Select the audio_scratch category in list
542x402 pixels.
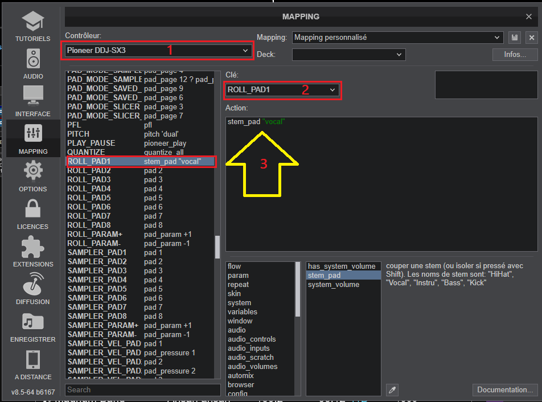coord(251,358)
